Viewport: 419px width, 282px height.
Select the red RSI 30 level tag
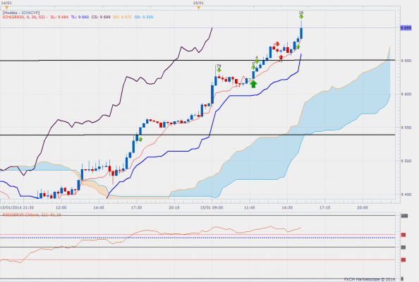pyautogui.click(x=403, y=259)
